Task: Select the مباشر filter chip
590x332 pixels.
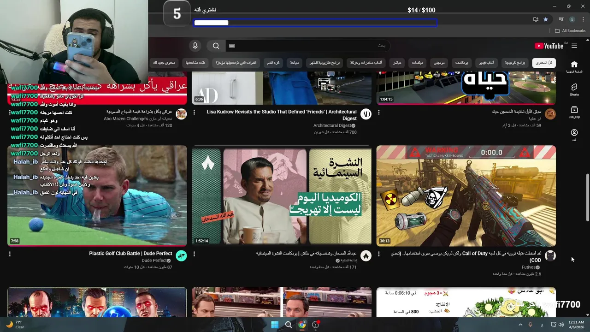Action: [397, 63]
